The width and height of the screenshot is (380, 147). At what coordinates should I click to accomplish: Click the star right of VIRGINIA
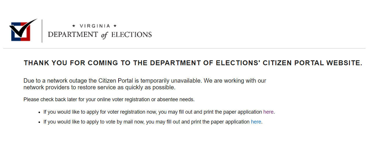pos(115,26)
